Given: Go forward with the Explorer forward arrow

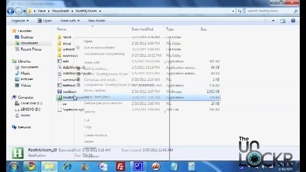Looking at the screenshot, I should click(x=19, y=11).
